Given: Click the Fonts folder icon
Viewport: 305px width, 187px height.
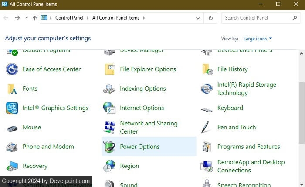Looking at the screenshot, I should coord(12,89).
